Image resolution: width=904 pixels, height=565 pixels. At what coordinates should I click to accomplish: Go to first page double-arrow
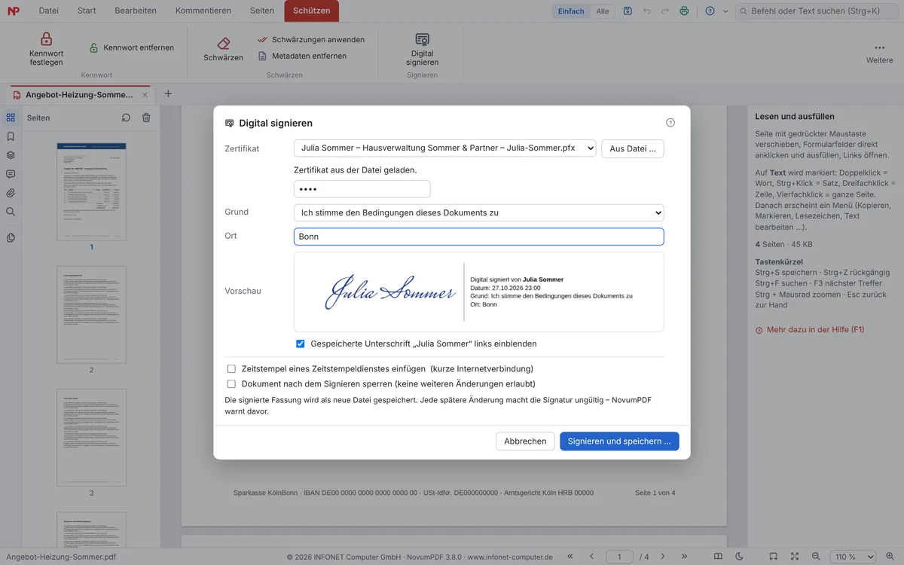coord(570,557)
